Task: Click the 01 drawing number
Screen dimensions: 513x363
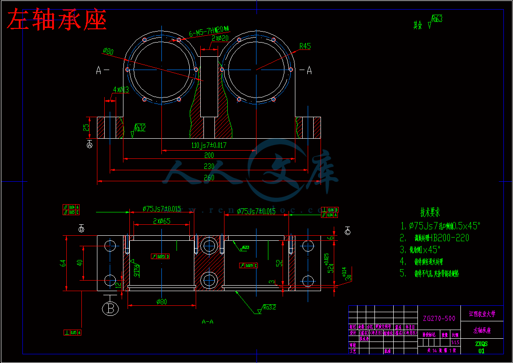Action: tap(481, 351)
